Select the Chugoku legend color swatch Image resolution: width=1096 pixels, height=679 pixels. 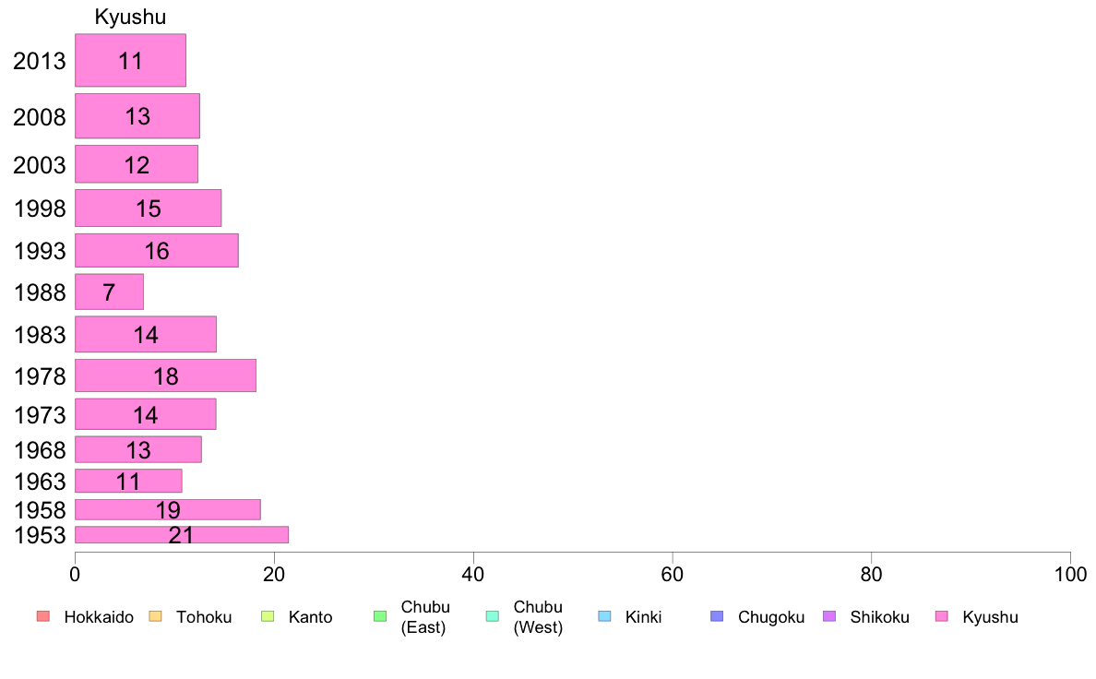pos(717,616)
